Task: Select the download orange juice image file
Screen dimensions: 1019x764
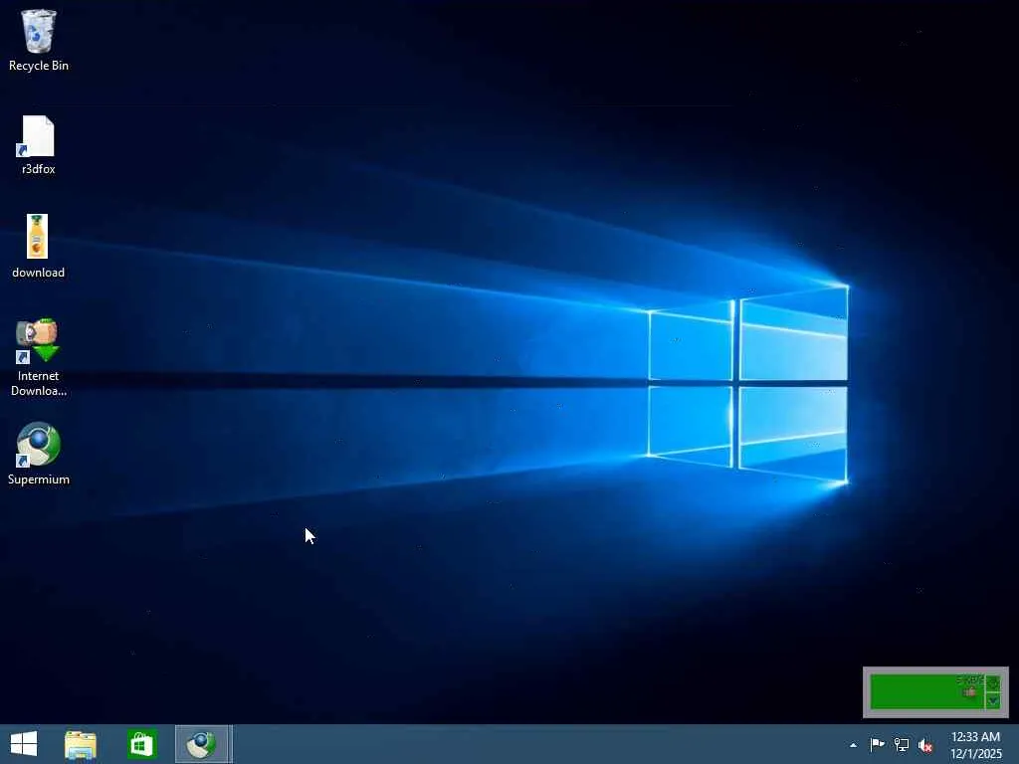Action: [37, 237]
